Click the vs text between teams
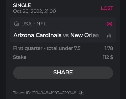The height and width of the screenshot is (99, 126). point(66,35)
